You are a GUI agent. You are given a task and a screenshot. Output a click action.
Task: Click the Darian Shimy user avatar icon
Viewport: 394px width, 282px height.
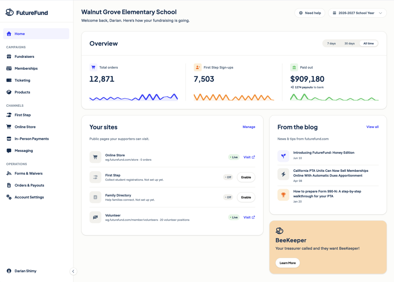tap(9, 271)
